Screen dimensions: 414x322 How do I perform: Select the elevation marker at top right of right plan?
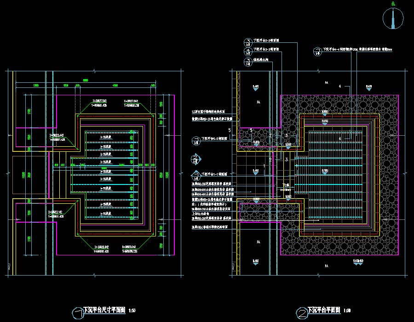pos(368,86)
